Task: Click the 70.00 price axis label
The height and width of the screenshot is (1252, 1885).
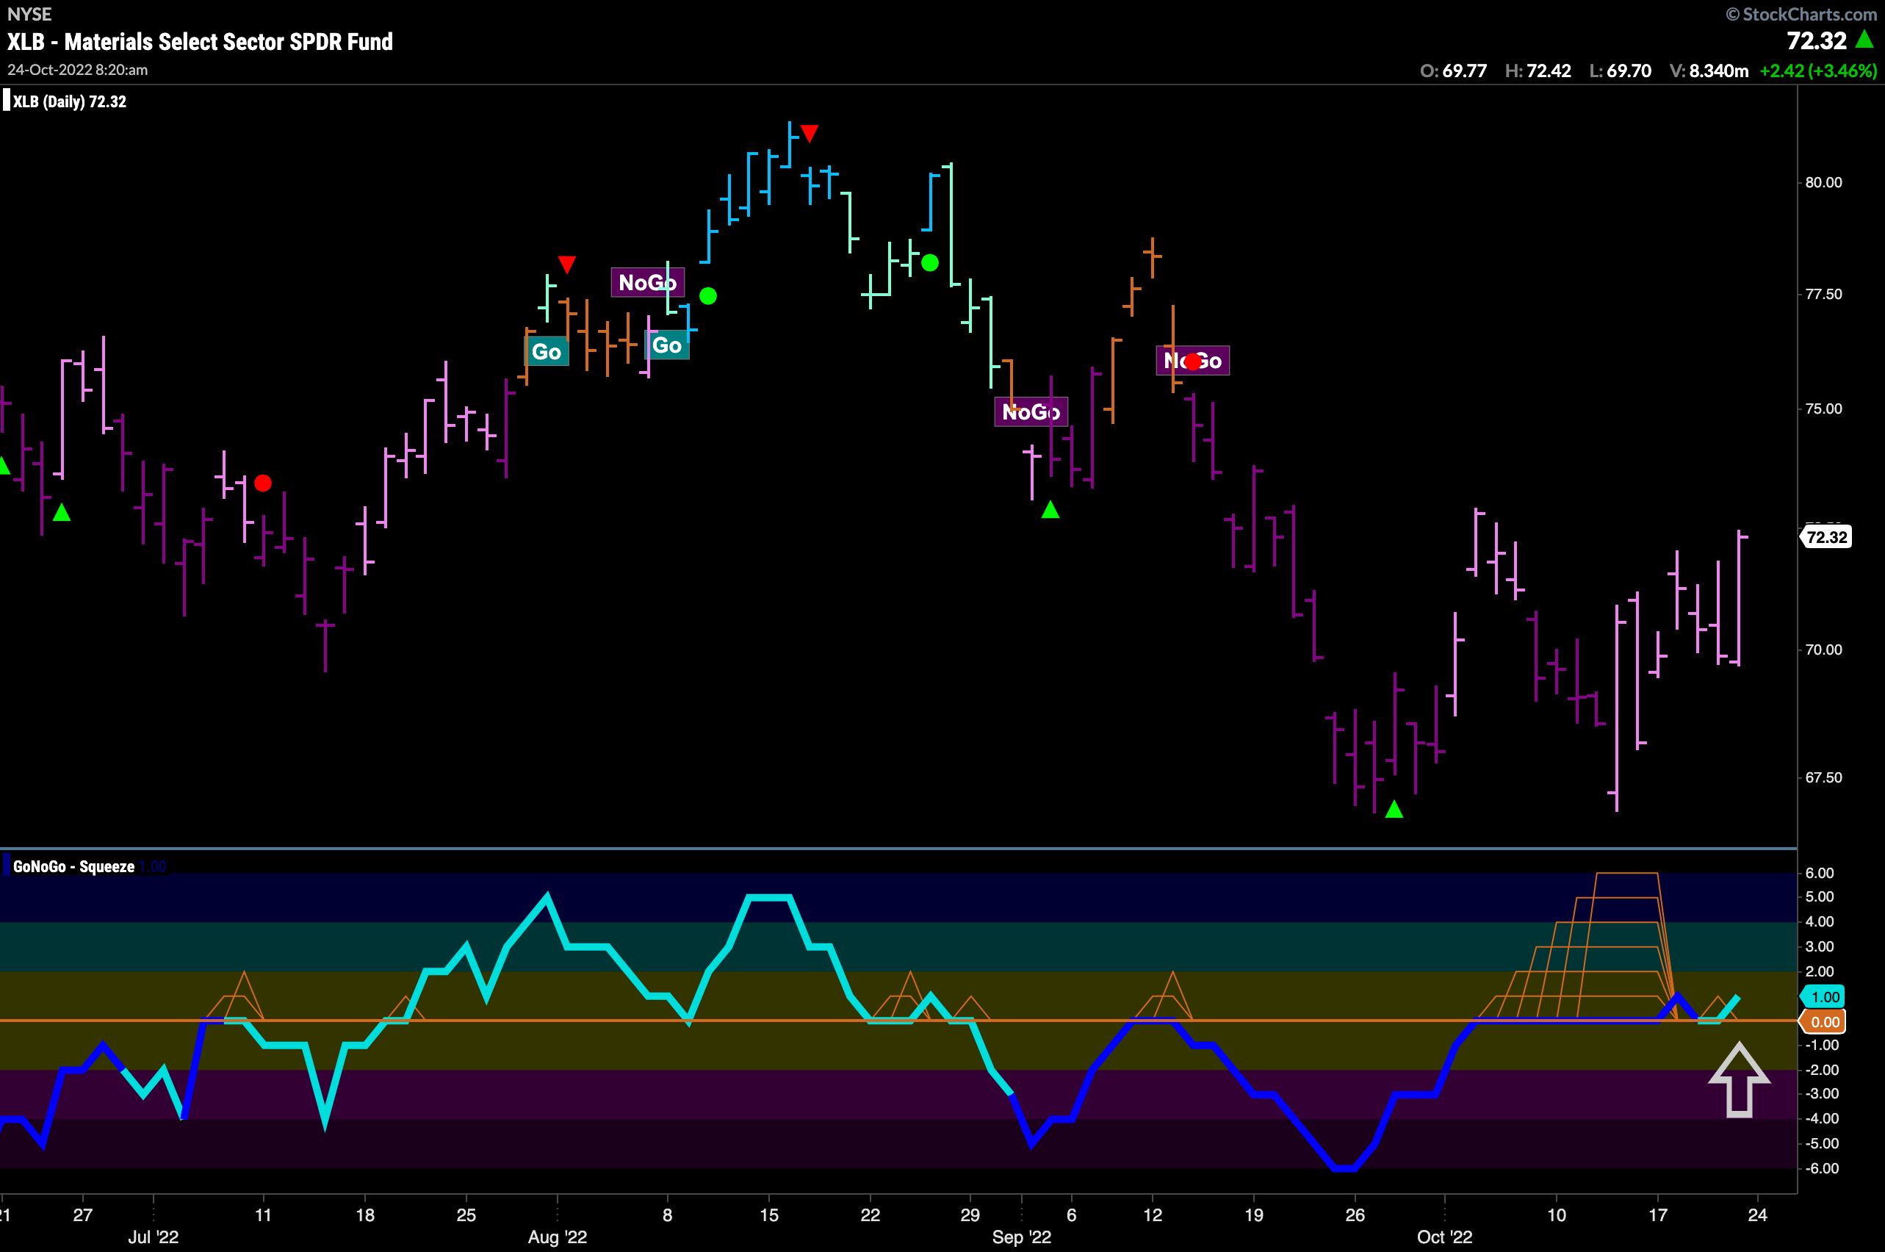Action: (x=1823, y=650)
